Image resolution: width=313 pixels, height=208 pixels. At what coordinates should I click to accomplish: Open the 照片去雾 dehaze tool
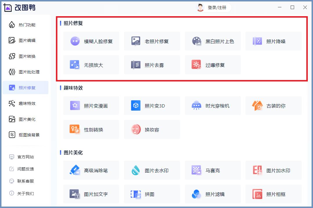[152, 65]
